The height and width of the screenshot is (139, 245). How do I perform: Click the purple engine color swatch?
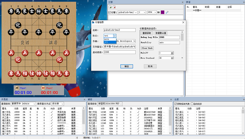(162, 12)
